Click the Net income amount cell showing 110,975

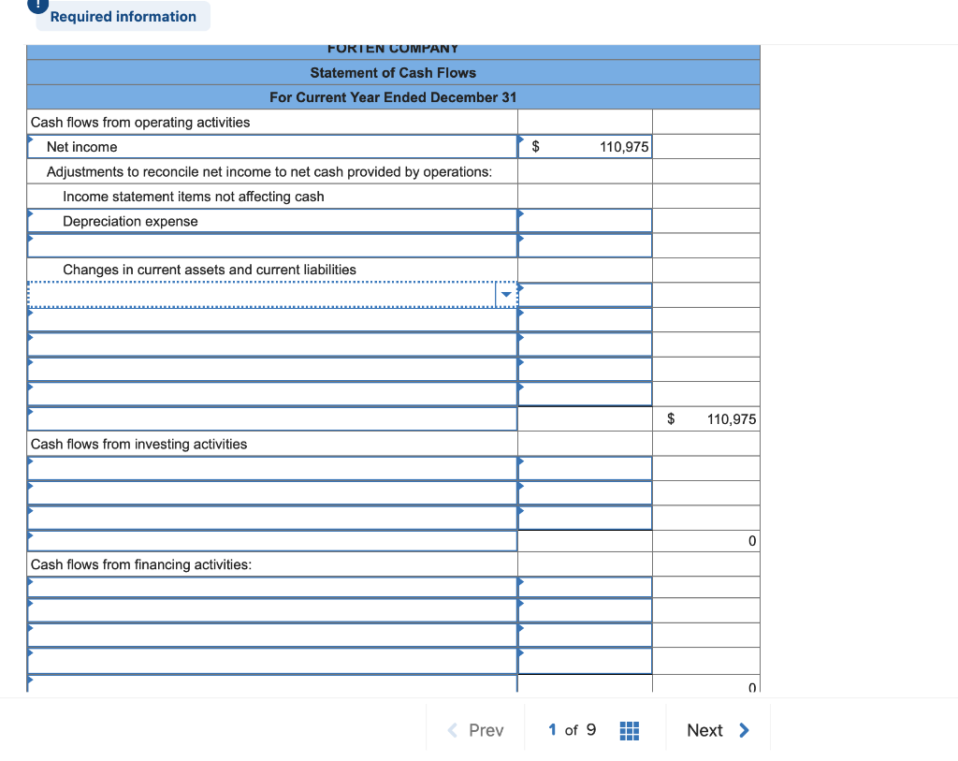(x=585, y=147)
